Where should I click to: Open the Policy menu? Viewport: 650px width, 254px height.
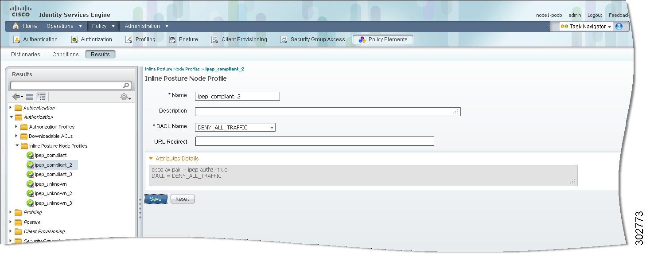tap(103, 26)
